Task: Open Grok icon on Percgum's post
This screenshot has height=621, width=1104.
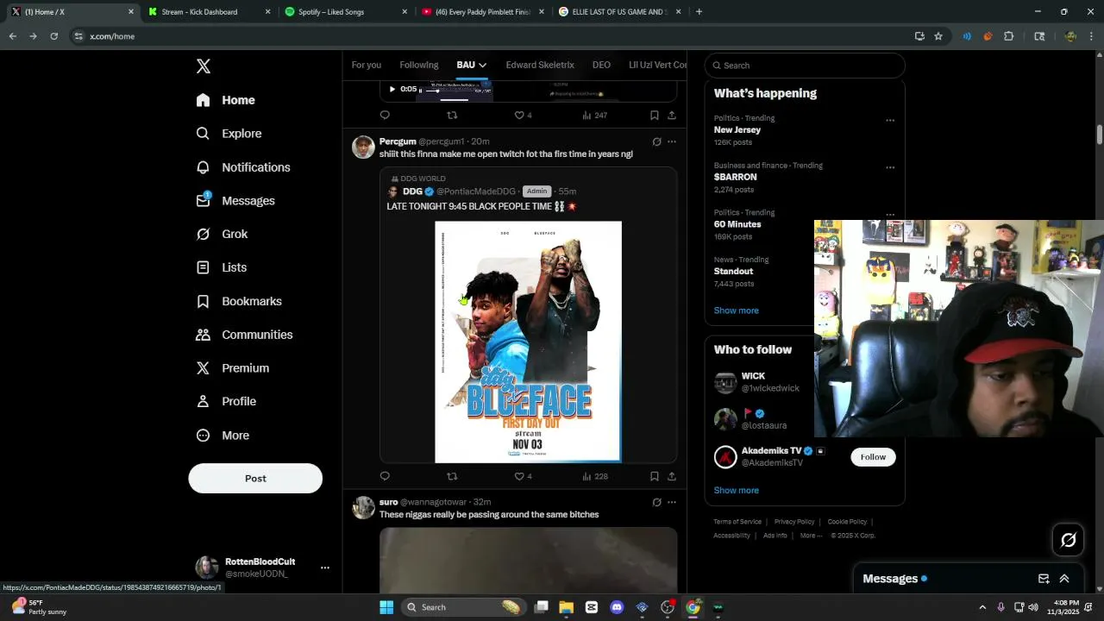Action: click(656, 141)
